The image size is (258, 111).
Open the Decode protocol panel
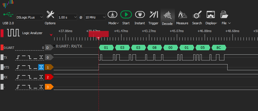click(x=167, y=17)
